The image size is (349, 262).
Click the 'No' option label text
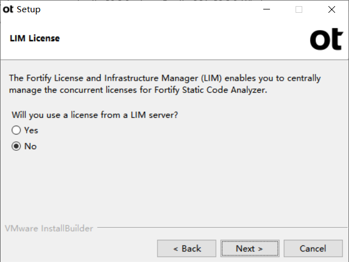(31, 146)
